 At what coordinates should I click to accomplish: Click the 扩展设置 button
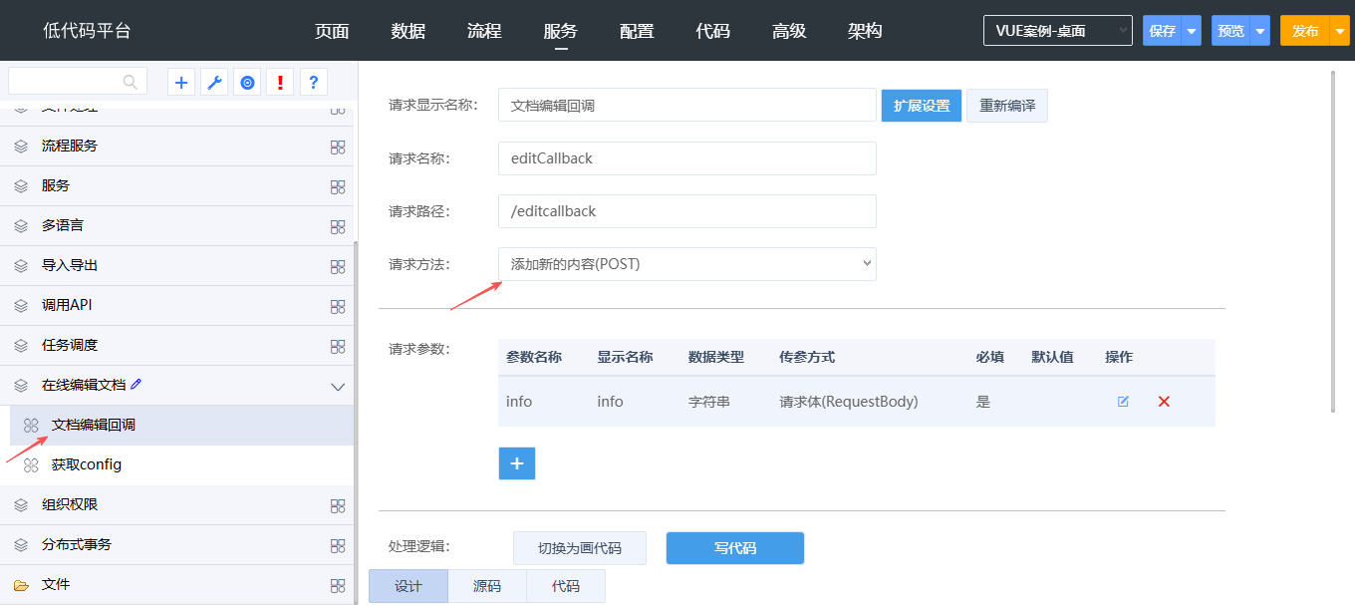coord(921,106)
